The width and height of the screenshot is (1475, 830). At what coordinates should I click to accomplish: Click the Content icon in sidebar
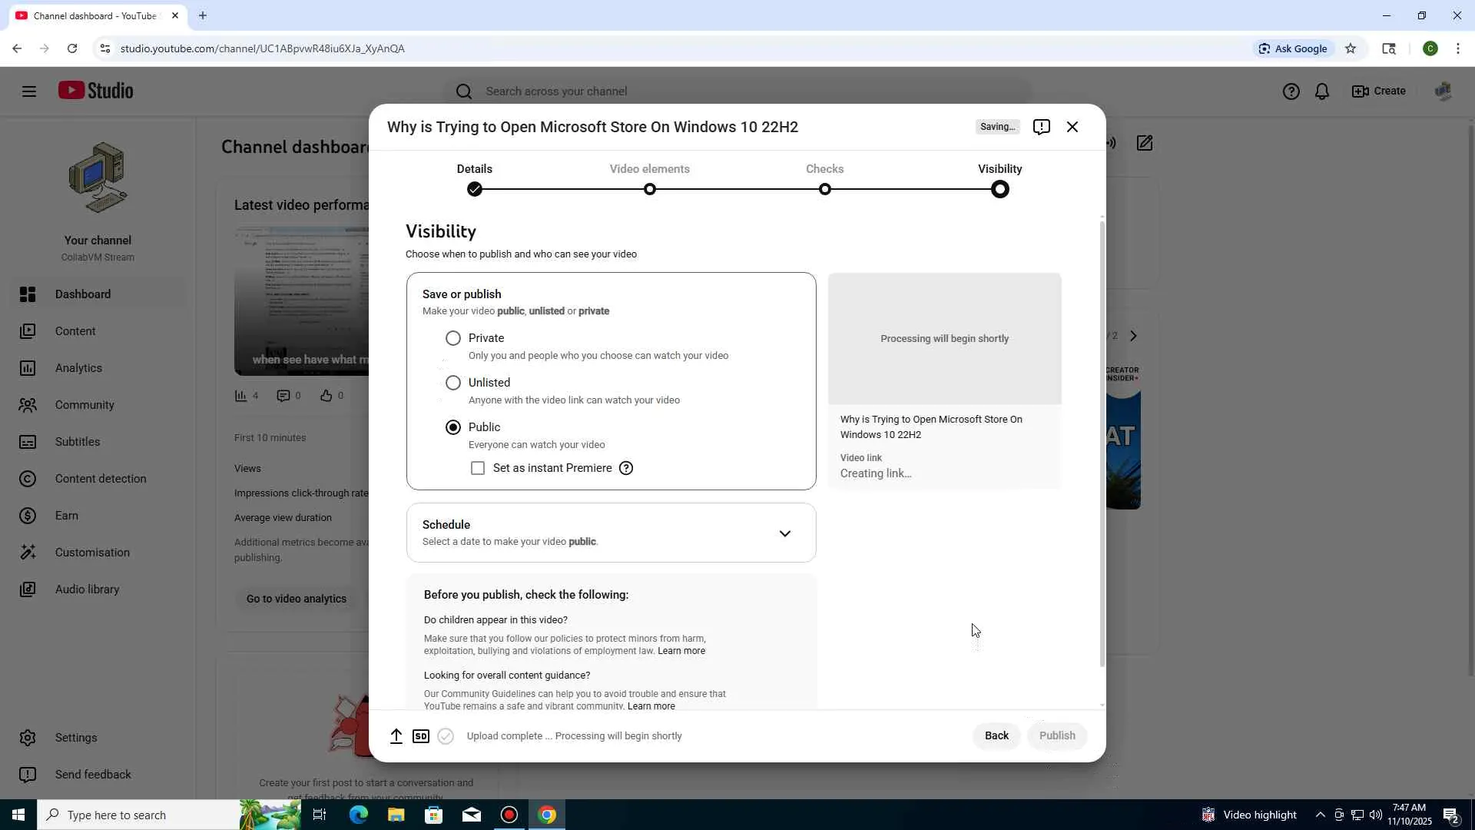coord(28,331)
